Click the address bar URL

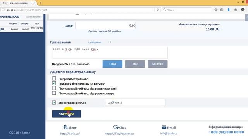27,10
